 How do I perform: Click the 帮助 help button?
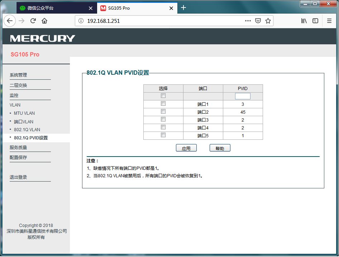[220, 148]
